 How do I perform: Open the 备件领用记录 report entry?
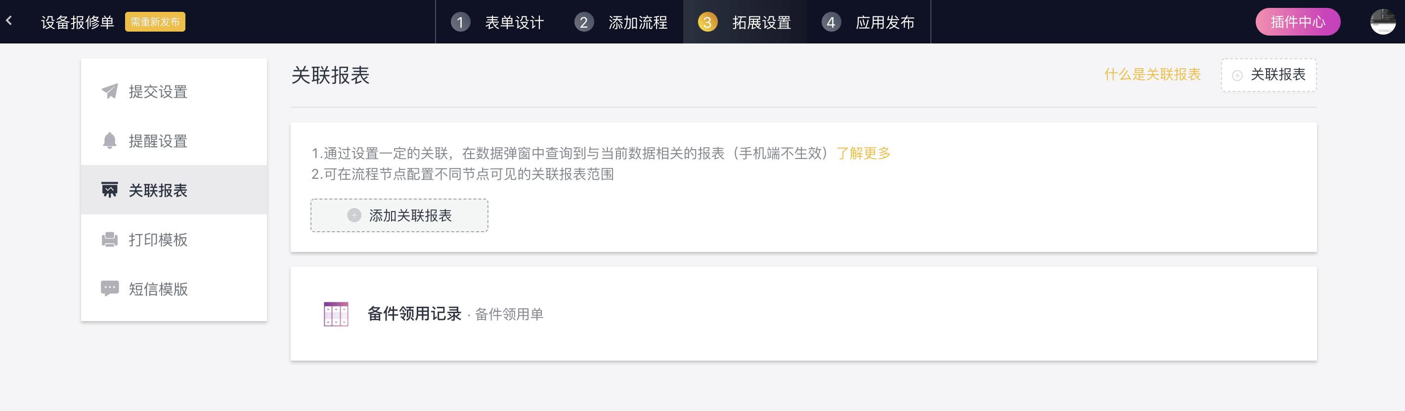(x=803, y=314)
